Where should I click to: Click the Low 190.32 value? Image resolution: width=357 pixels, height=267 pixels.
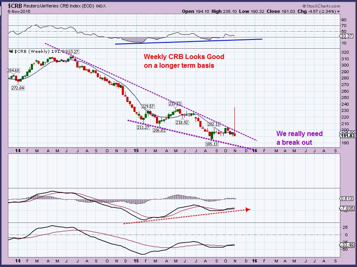pyautogui.click(x=251, y=11)
